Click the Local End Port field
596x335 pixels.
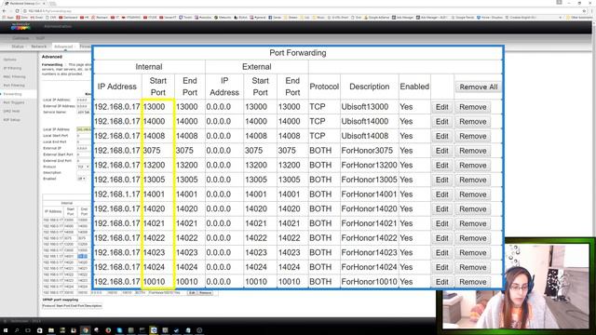coord(83,141)
